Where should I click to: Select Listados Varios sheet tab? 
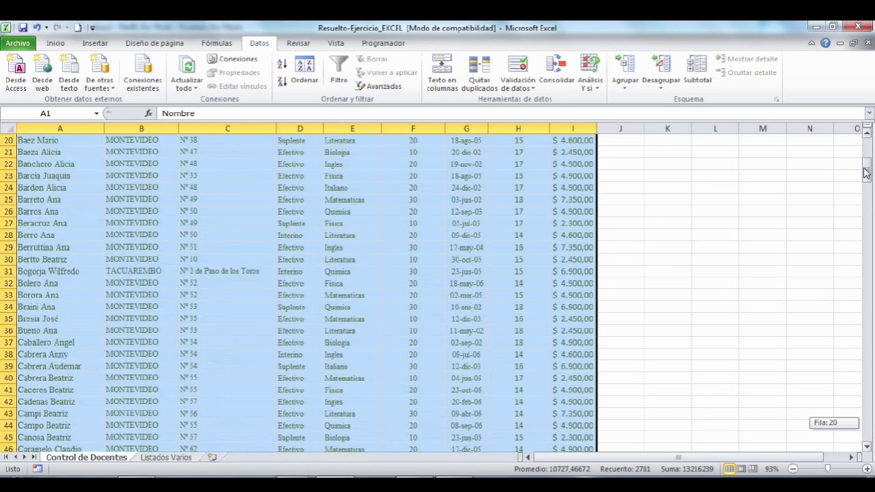point(166,458)
